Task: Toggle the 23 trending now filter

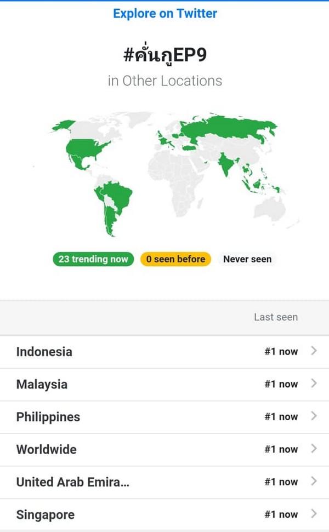Action: [x=93, y=259]
